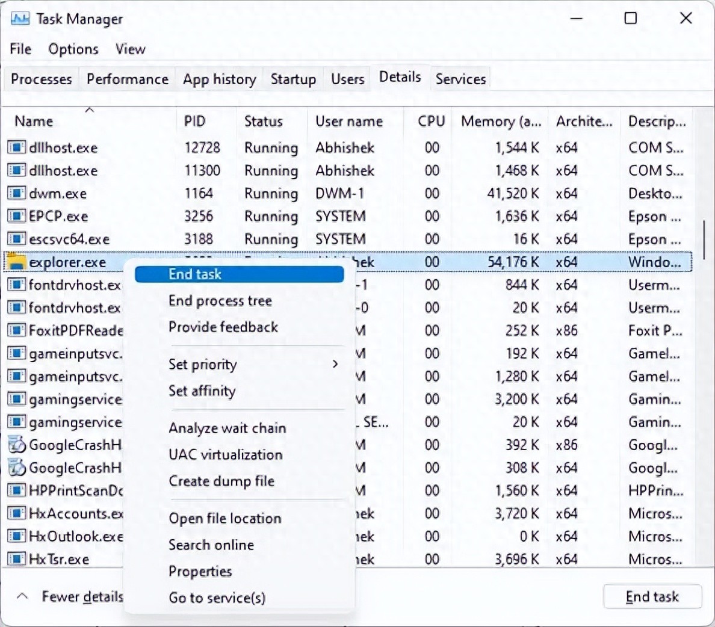Sort by the Description column header

(x=657, y=121)
